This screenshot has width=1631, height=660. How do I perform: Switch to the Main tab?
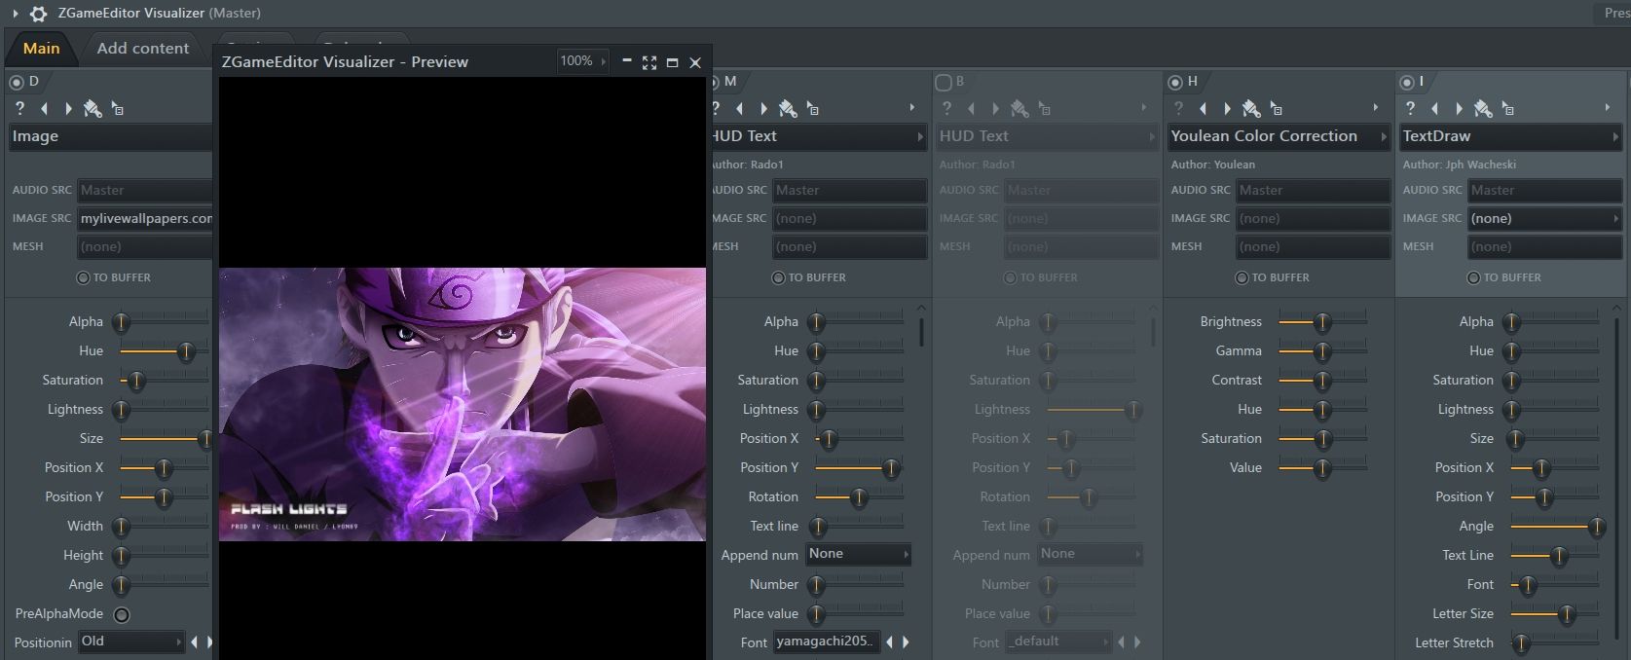tap(42, 48)
